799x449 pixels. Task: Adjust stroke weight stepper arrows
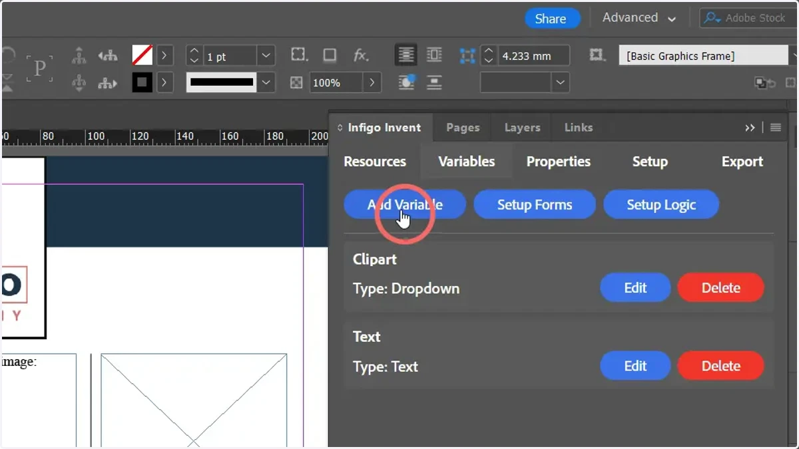coord(194,56)
